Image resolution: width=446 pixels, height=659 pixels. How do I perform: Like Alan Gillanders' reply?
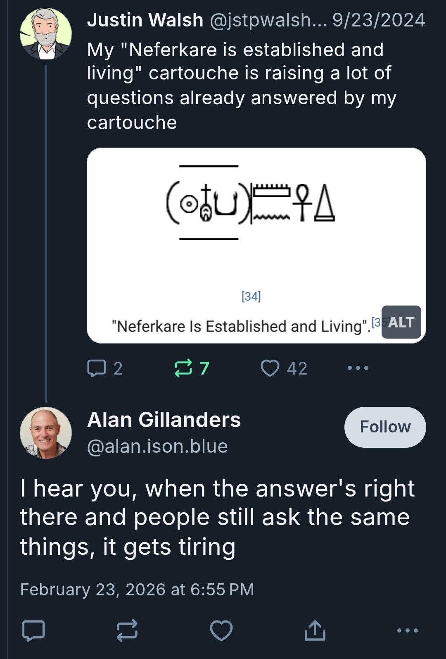coord(221,630)
